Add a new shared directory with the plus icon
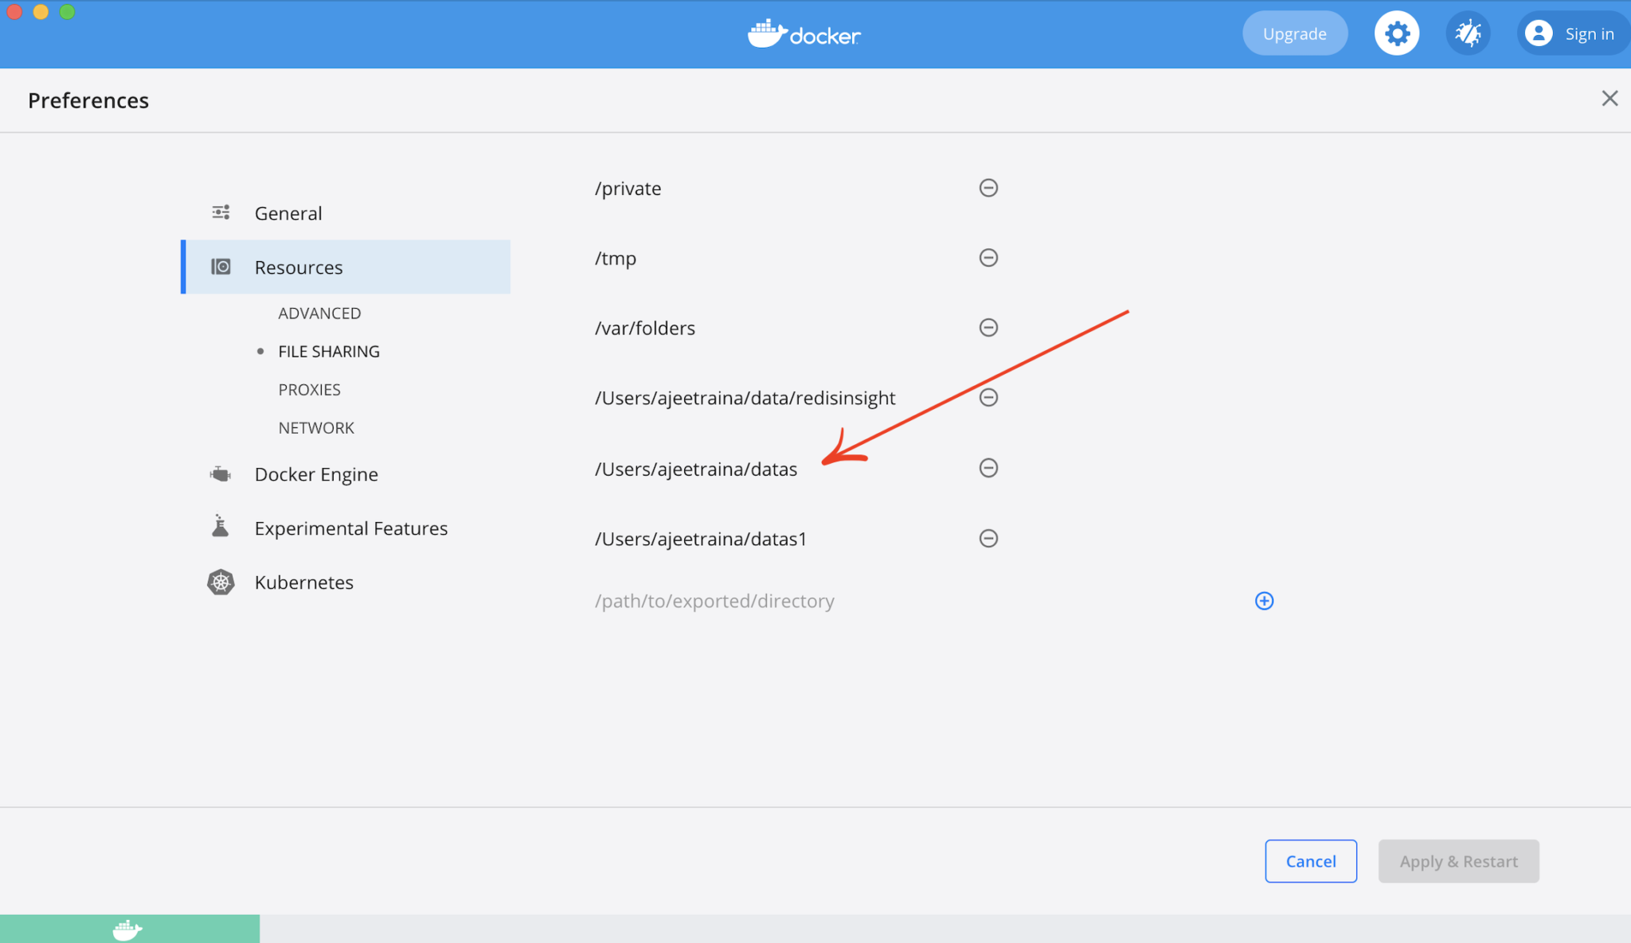The height and width of the screenshot is (943, 1631). point(1264,600)
